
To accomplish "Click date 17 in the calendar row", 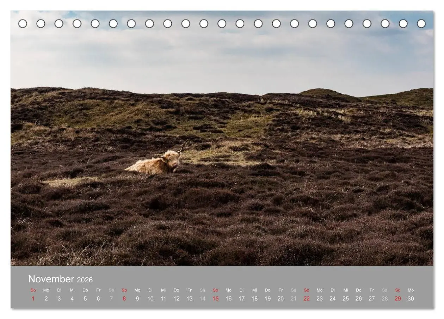I will 242,299.
